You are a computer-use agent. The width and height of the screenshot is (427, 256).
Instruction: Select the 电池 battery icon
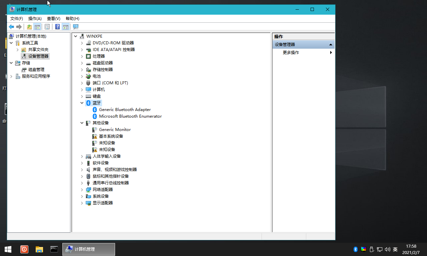(x=88, y=76)
